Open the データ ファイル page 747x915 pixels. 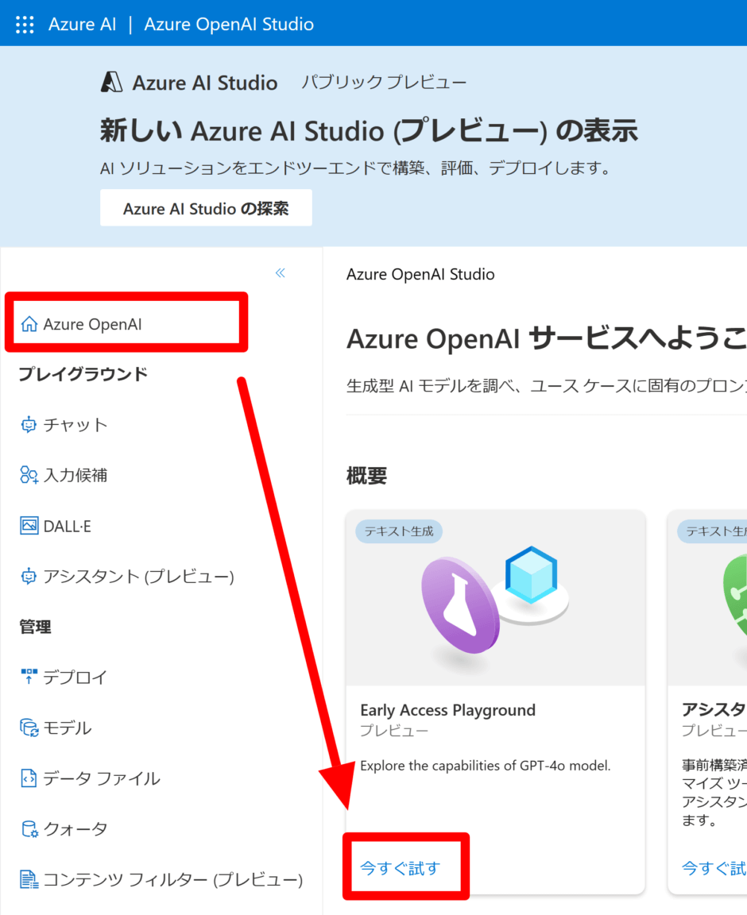click(x=88, y=778)
